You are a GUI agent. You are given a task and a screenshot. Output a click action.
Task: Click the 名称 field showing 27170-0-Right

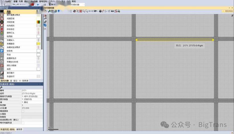(32, 93)
